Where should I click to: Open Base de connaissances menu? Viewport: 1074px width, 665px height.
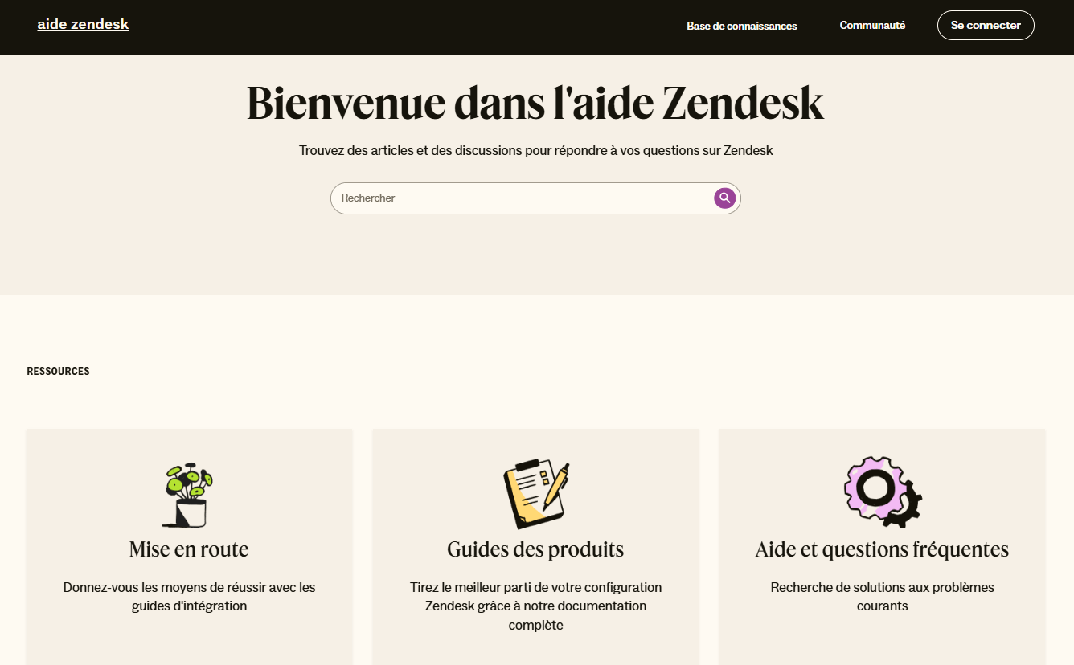742,26
